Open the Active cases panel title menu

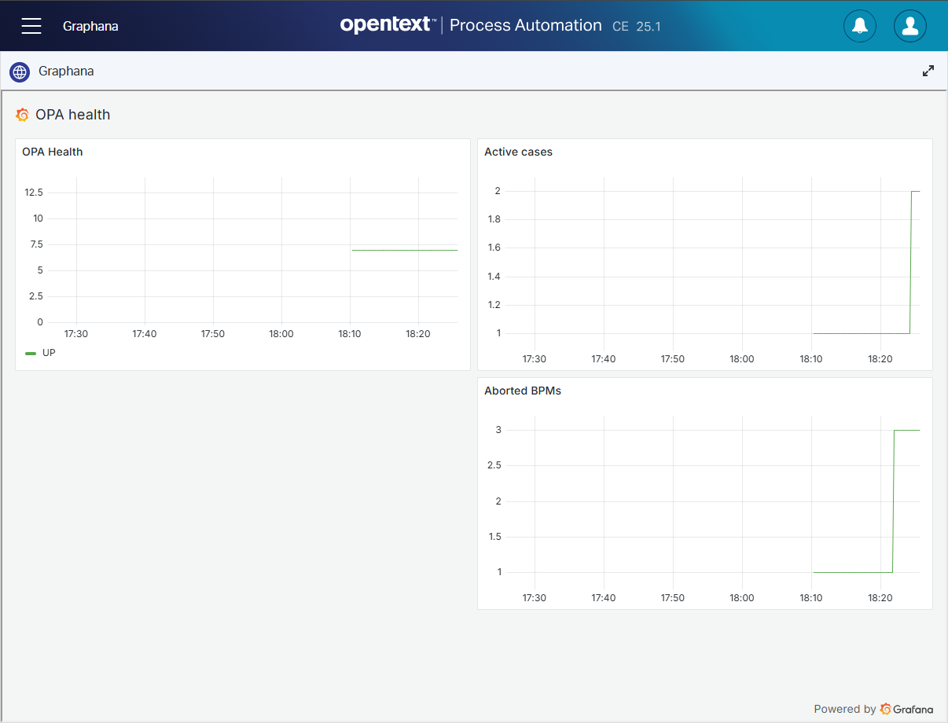[517, 152]
